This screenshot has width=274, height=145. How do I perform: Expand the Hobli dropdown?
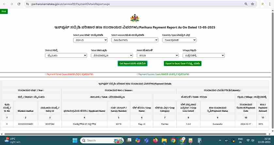coord(158,55)
